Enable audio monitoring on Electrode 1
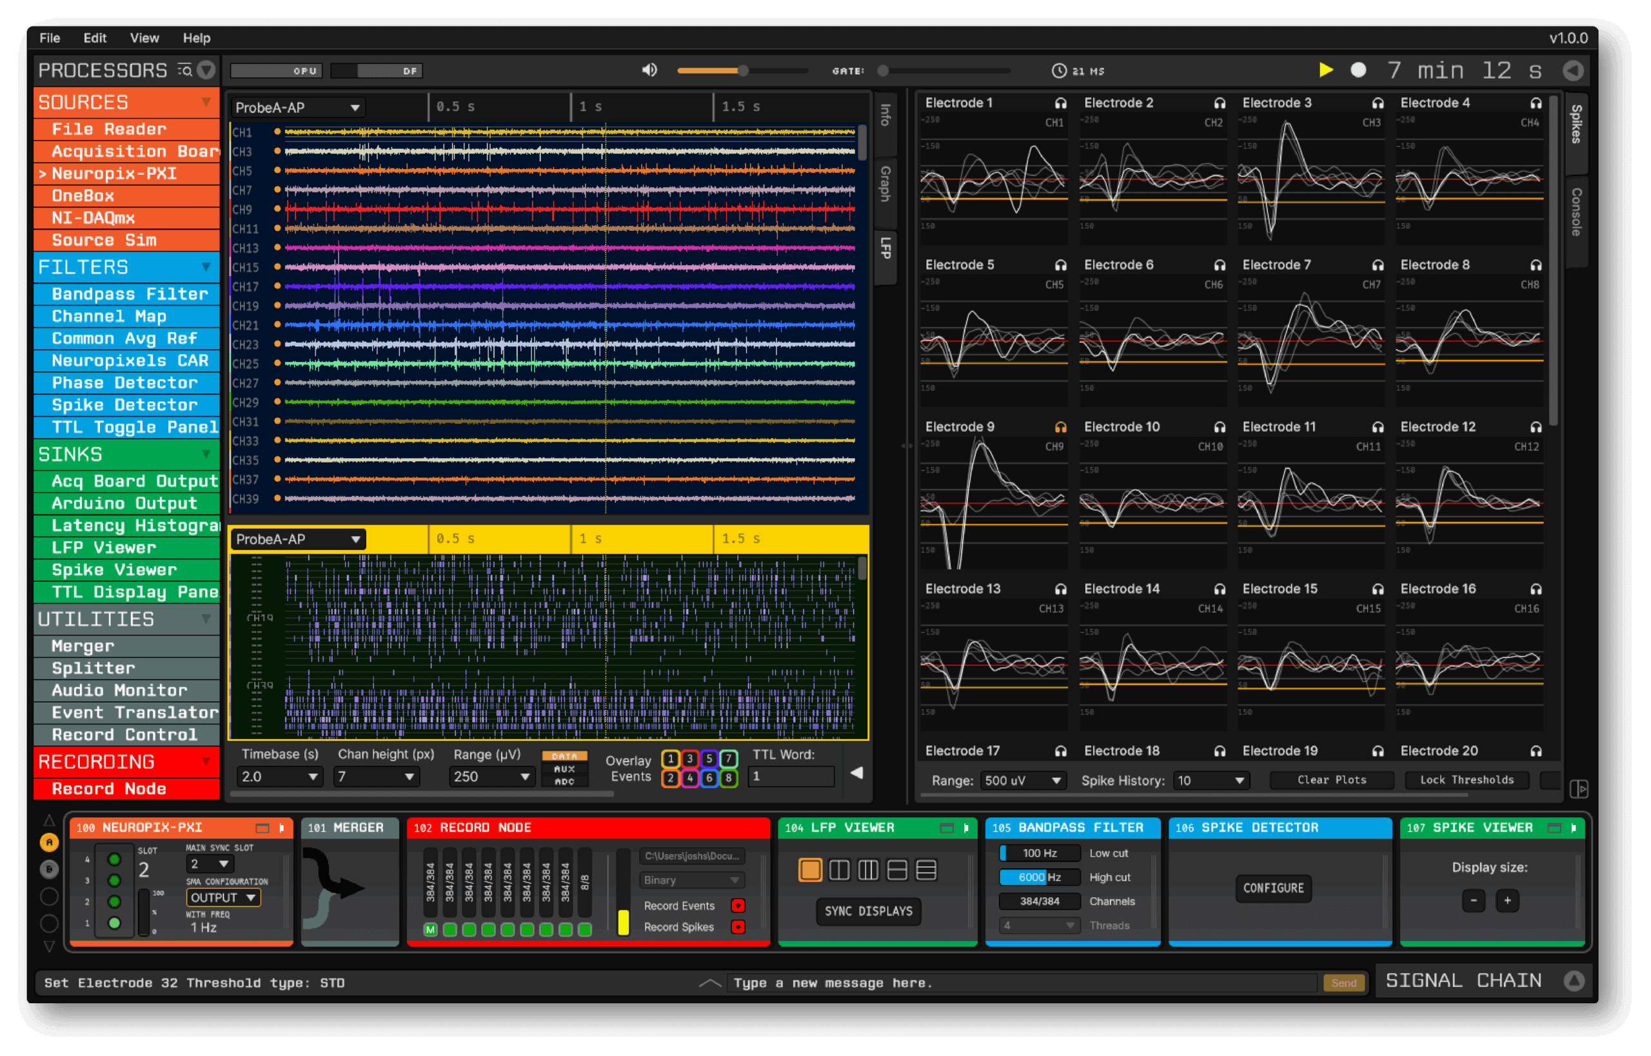Screen dimensions: 1651x1056 point(1060,103)
